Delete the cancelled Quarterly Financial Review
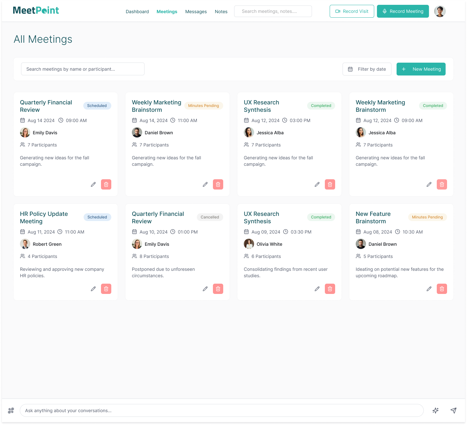 (218, 289)
